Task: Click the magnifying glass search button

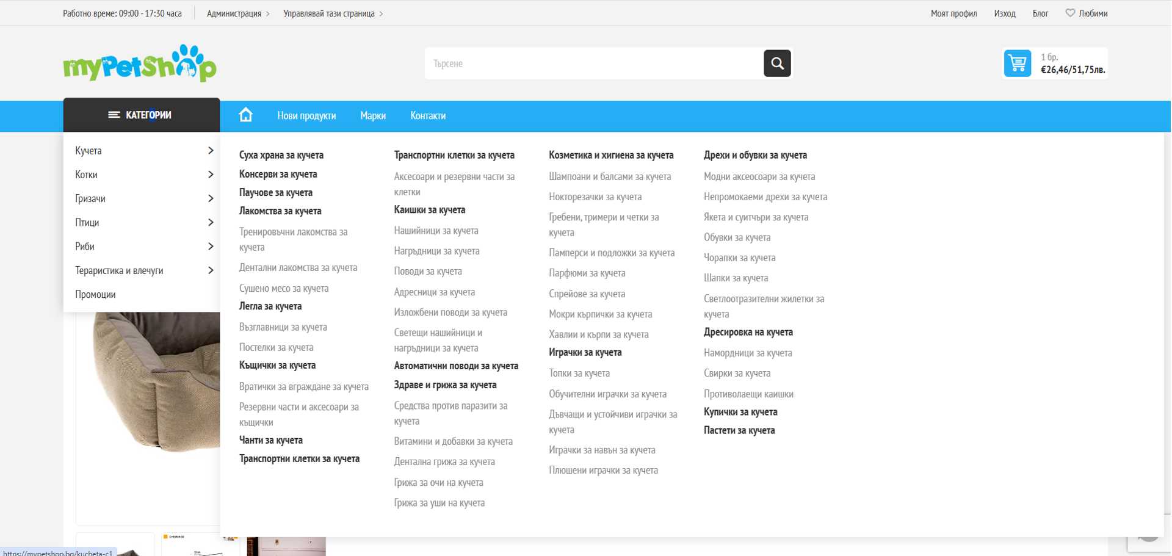Action: (777, 63)
